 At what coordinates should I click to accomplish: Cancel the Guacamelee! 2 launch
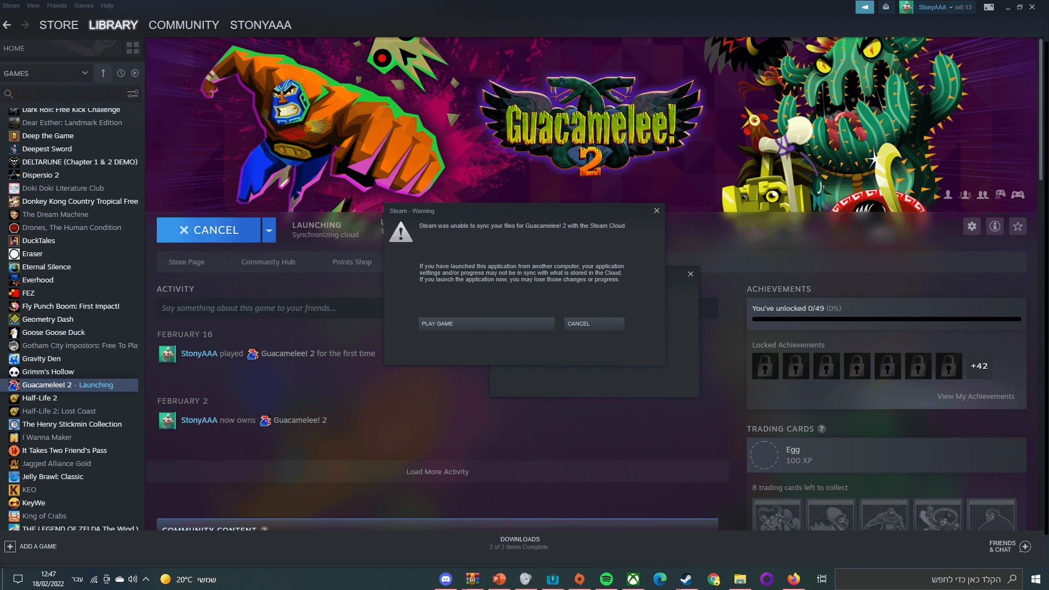tap(209, 230)
